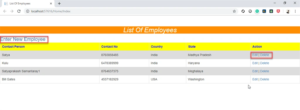
Task: Click the black circular sync extension icon
Action: pos(243,11)
